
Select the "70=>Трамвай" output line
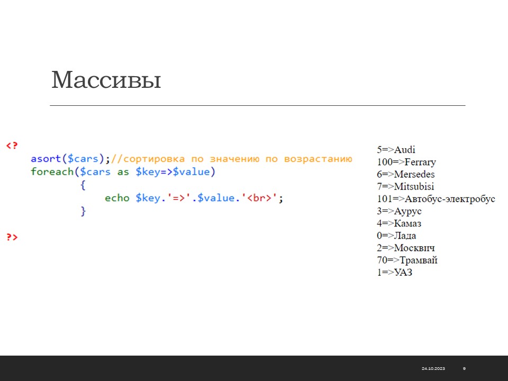407,260
